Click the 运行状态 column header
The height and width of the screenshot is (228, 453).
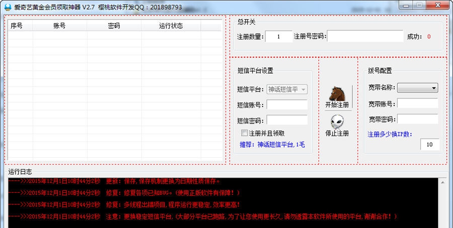coord(171,26)
